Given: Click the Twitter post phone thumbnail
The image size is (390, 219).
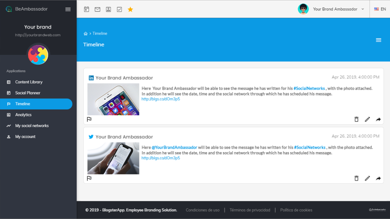Looking at the screenshot, I should tap(113, 158).
